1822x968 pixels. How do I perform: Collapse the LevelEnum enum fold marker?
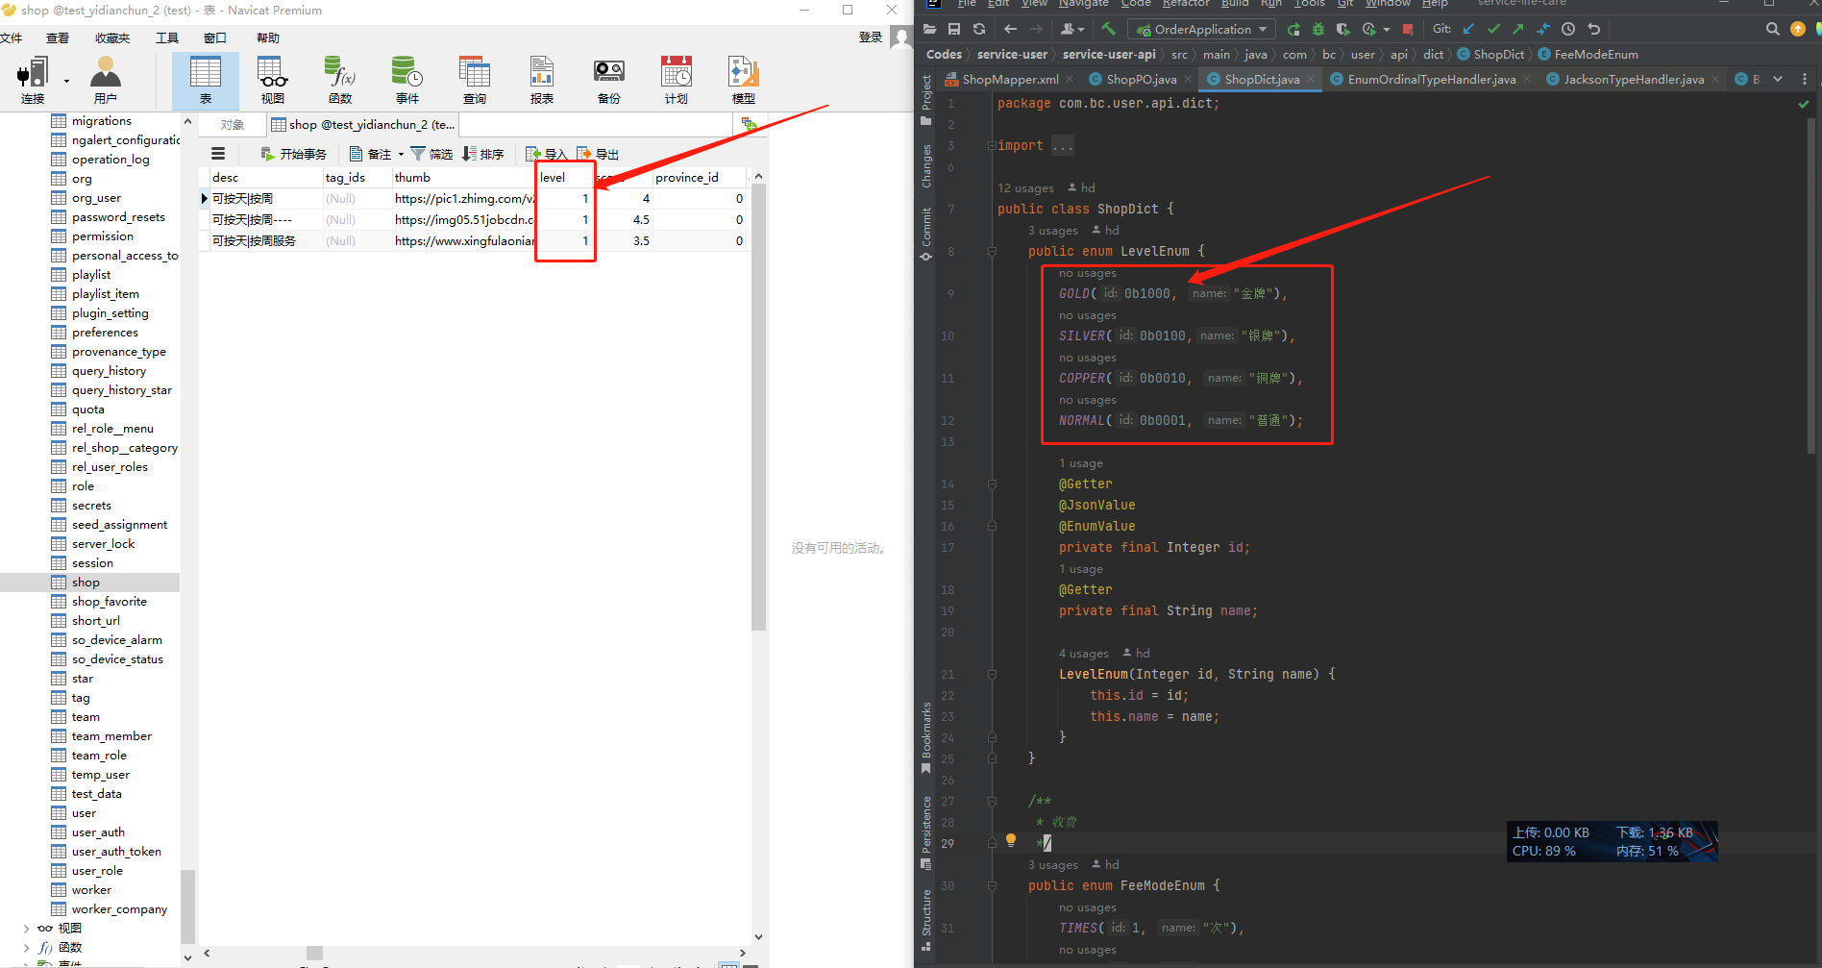(x=992, y=252)
